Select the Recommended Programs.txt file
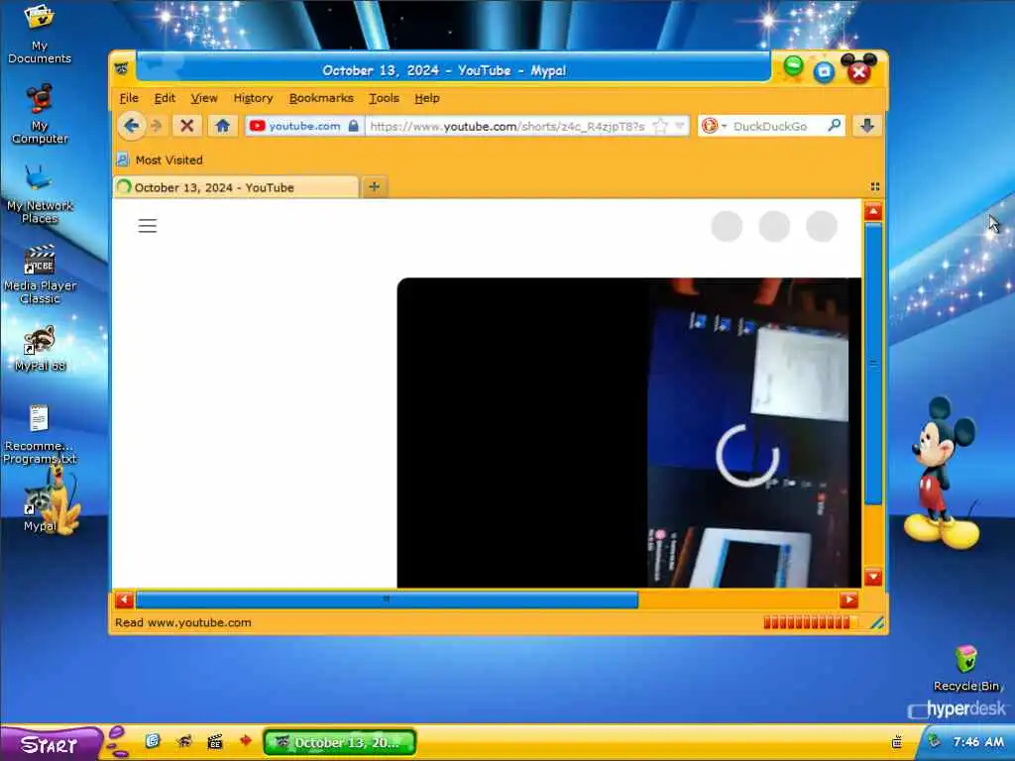1015x761 pixels. coord(40,435)
